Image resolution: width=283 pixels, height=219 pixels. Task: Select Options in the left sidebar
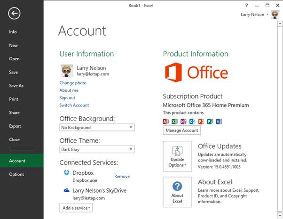tap(16, 174)
